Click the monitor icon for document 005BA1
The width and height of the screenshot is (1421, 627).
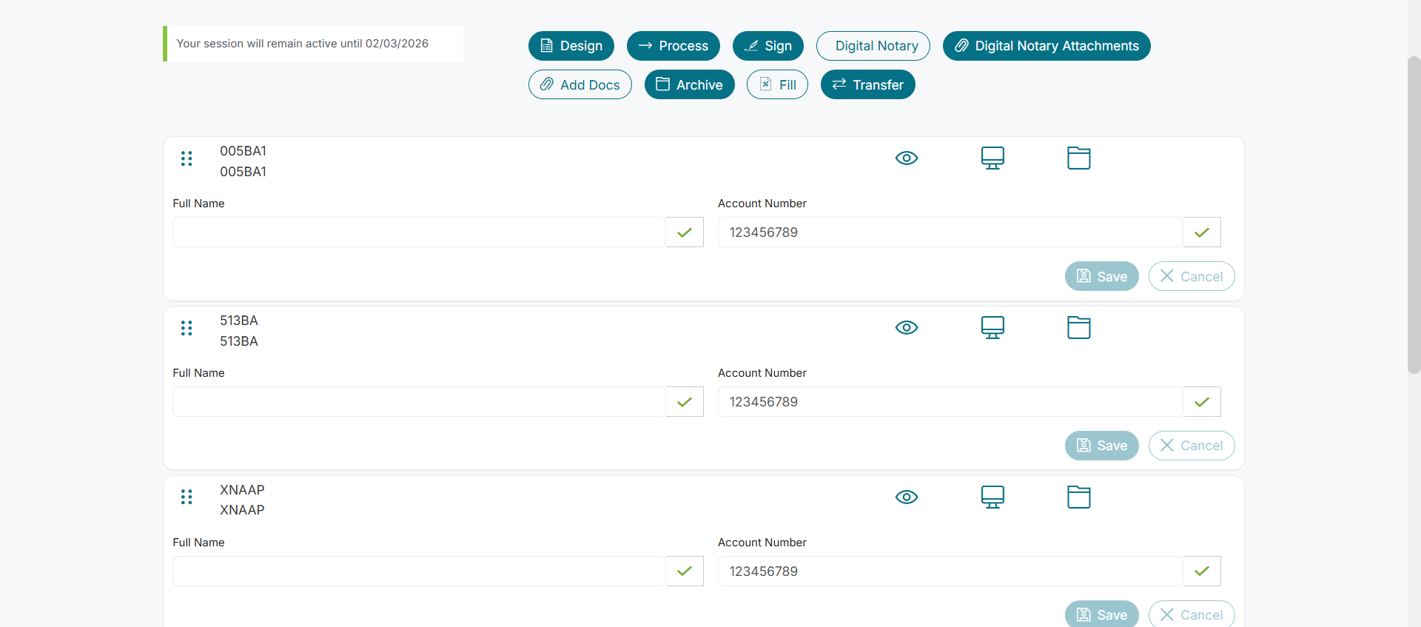[992, 158]
